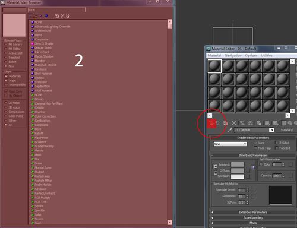This screenshot has width=297, height=228.
Task: Collapse the Shader Basic Parameters rollout
Action: [x=253, y=138]
